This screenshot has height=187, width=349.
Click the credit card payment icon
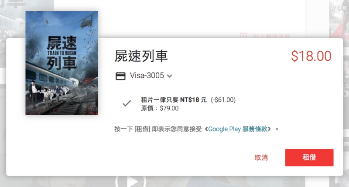(120, 76)
